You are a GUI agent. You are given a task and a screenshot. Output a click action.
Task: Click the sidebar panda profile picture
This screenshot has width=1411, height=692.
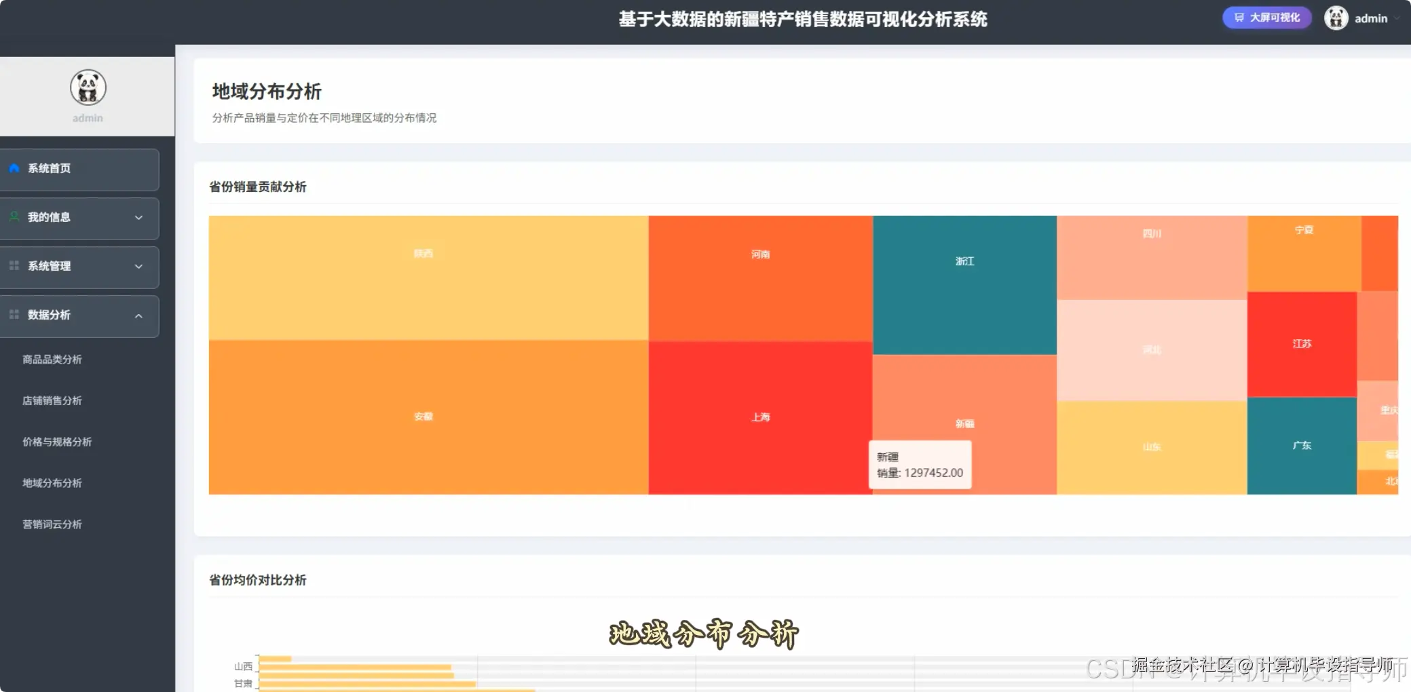(x=88, y=88)
